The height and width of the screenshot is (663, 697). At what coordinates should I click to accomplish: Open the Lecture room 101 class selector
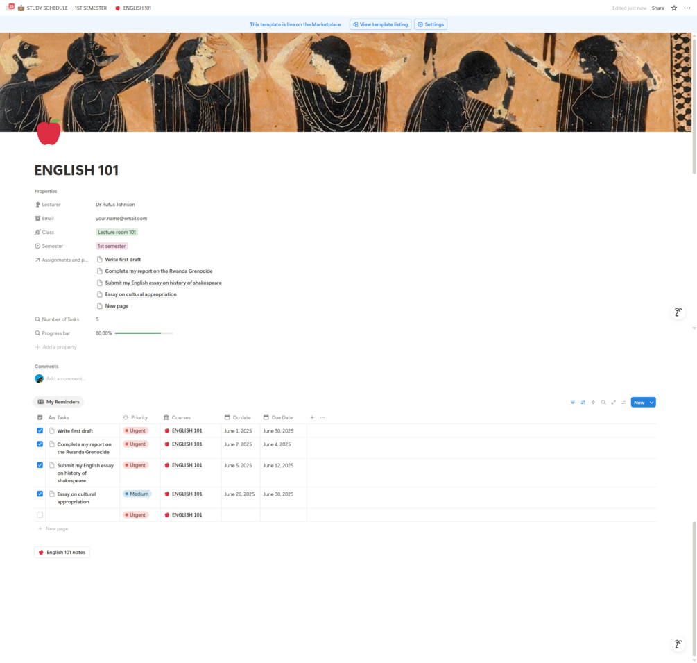pyautogui.click(x=117, y=233)
